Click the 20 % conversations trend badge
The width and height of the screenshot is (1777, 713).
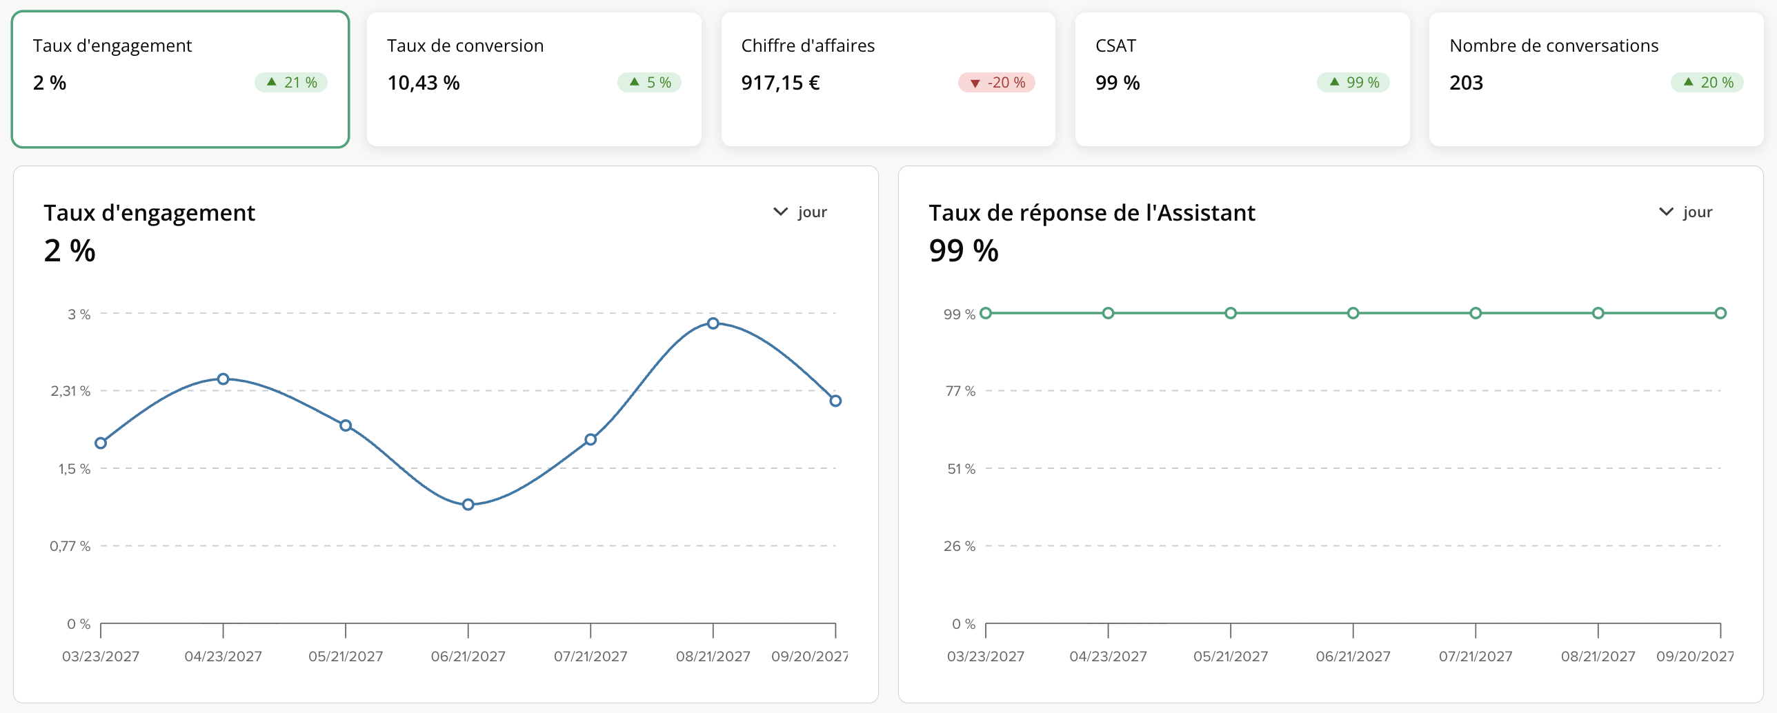coord(1707,83)
